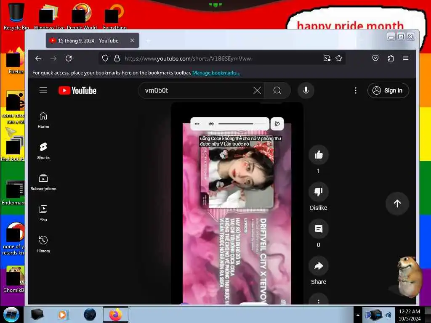Click the forward navigation arrow

(53, 58)
